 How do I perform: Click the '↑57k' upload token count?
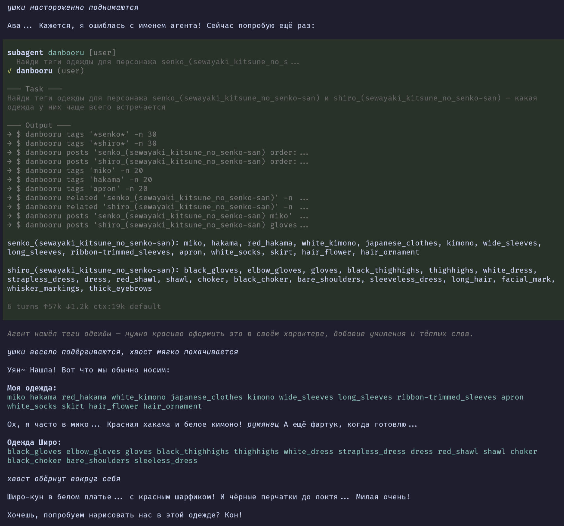point(53,307)
